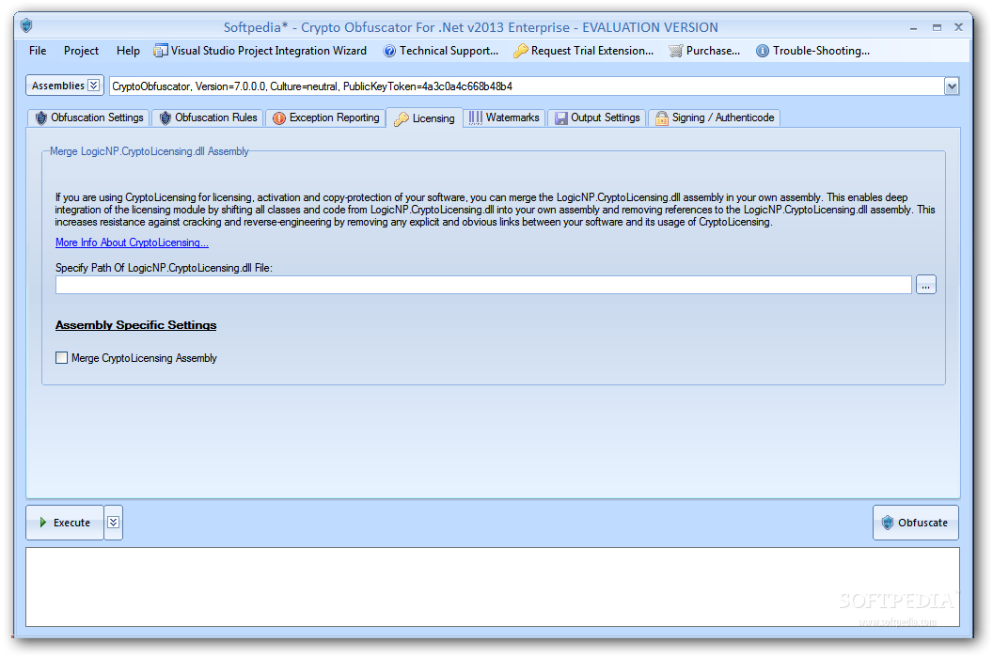The width and height of the screenshot is (993, 657).
Task: Open More Info About CryptoLicensing link
Action: click(132, 242)
